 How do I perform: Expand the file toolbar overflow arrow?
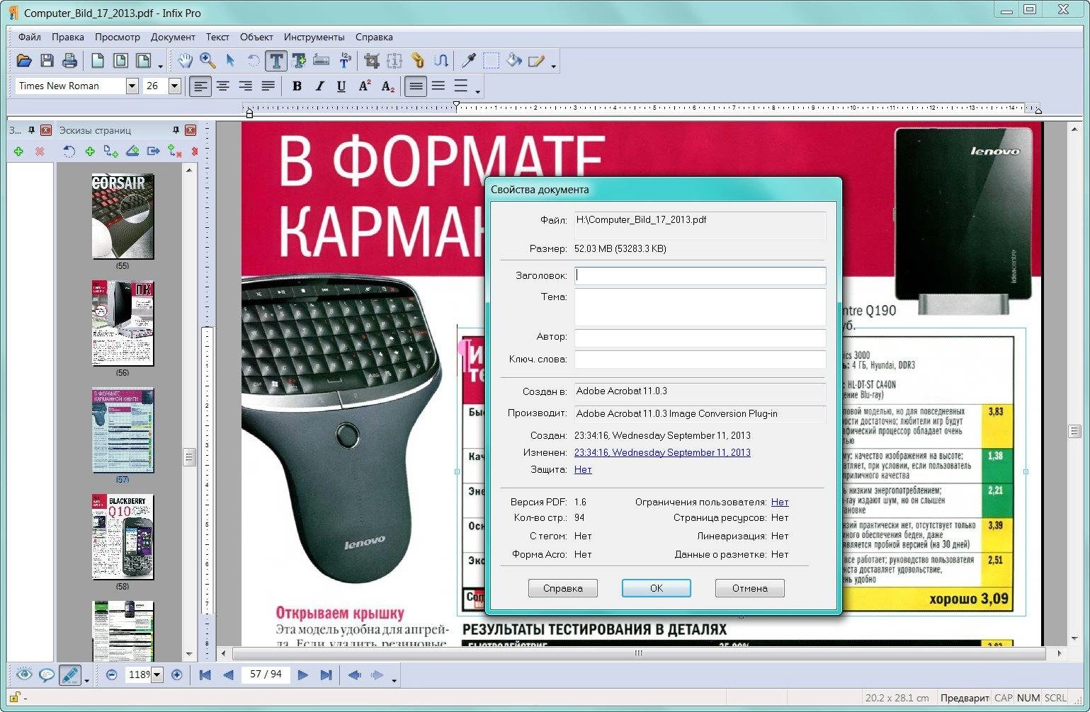[161, 67]
